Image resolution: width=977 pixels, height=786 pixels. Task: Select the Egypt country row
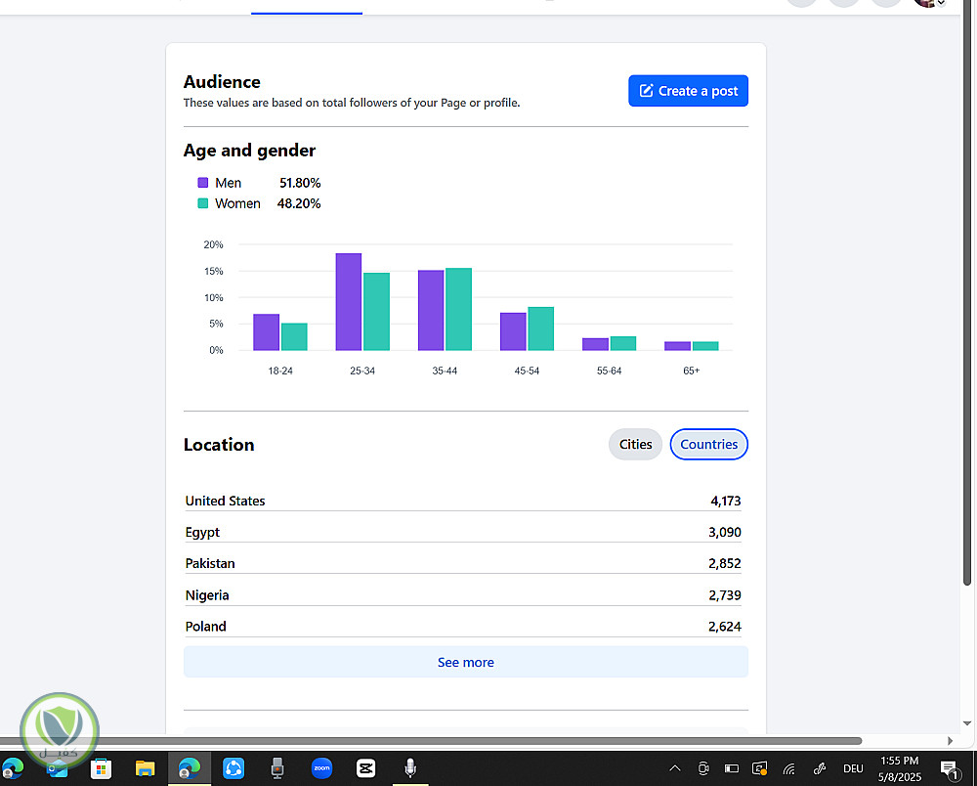click(x=463, y=532)
